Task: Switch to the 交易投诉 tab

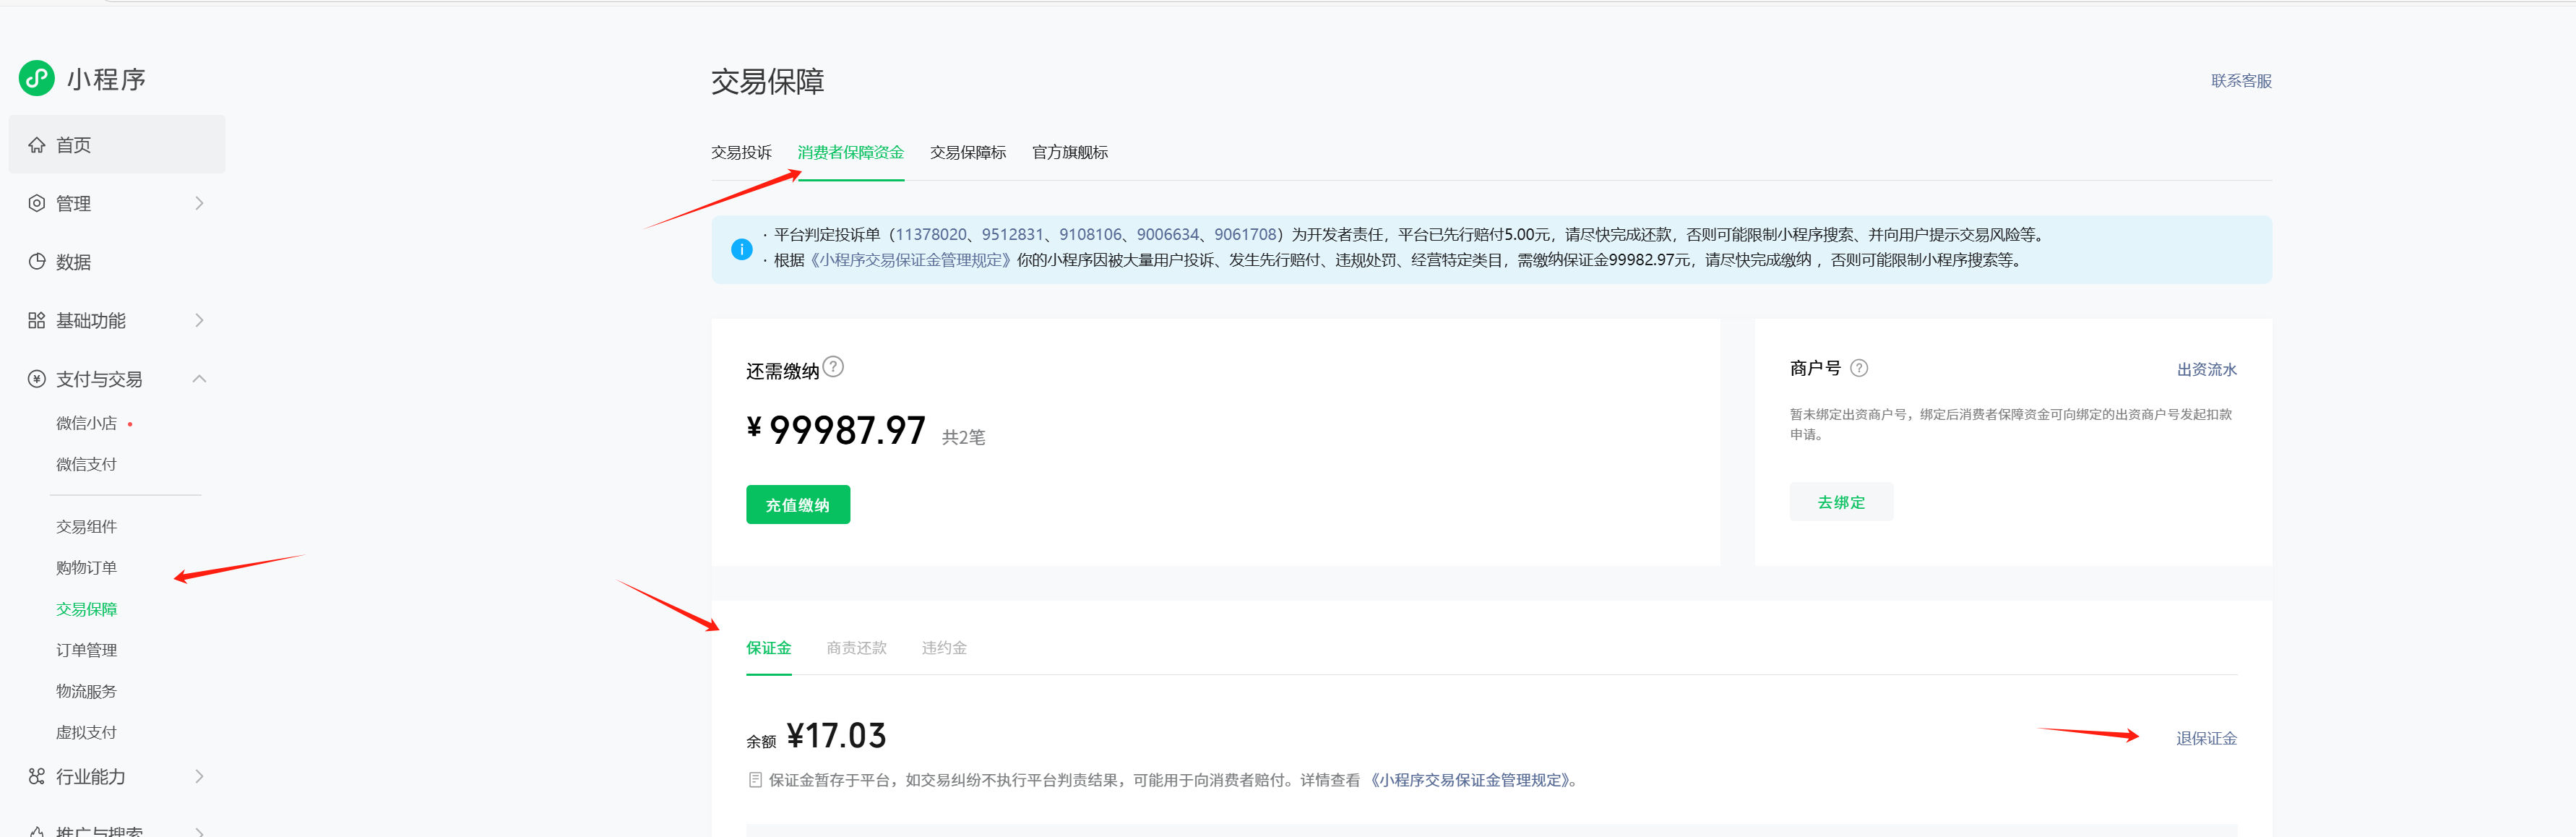Action: click(x=741, y=152)
